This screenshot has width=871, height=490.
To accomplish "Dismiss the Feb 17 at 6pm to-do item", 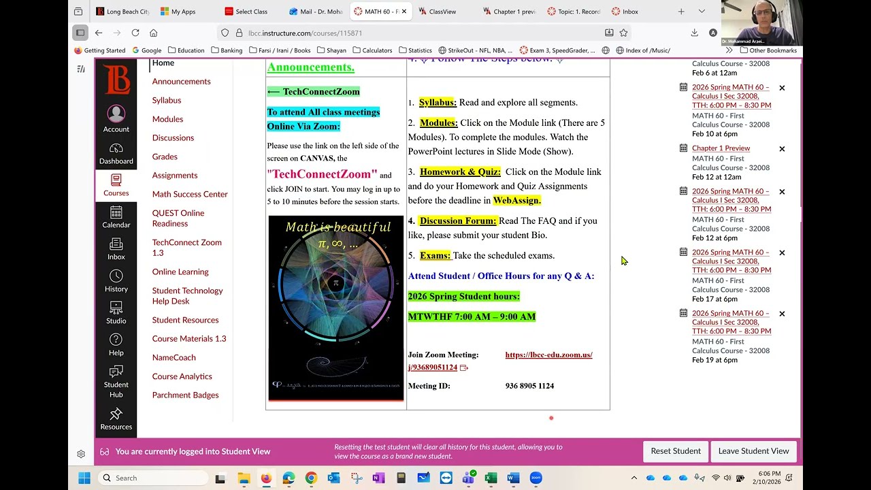I will pos(782,252).
